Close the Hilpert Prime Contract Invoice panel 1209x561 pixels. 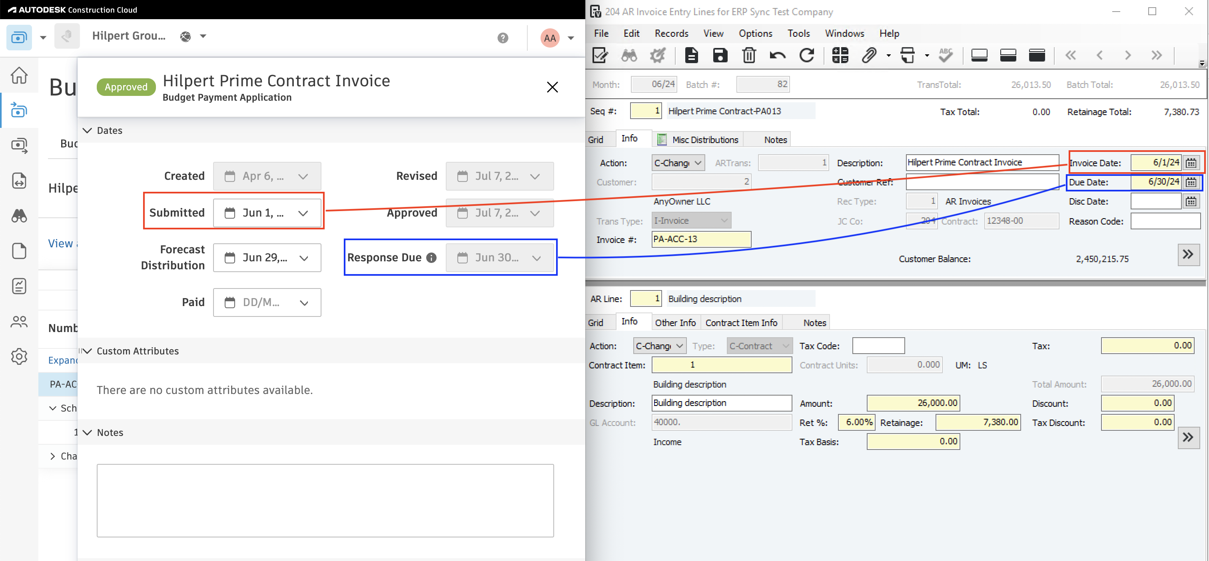point(552,87)
